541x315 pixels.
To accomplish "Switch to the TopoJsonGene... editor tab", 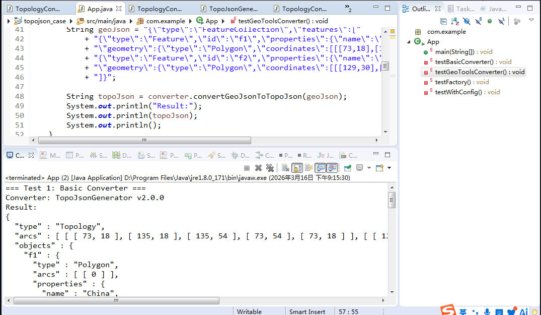I will [229, 9].
